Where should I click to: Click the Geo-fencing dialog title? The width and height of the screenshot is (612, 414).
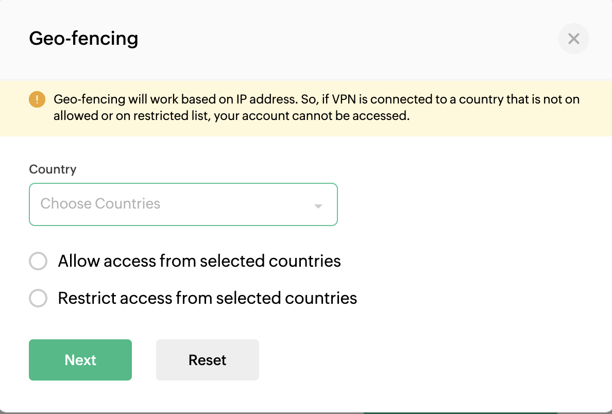pyautogui.click(x=83, y=39)
